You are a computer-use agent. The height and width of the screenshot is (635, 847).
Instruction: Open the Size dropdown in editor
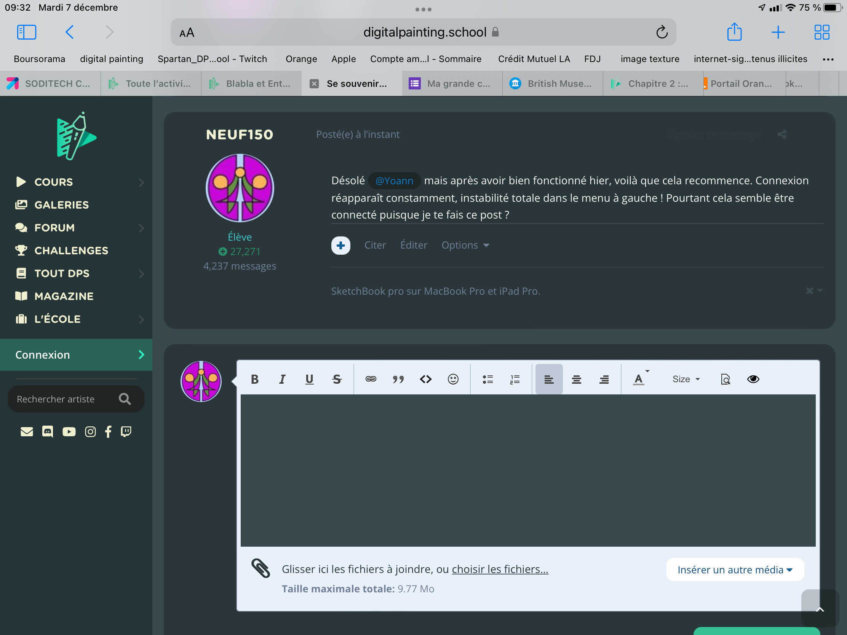(686, 379)
